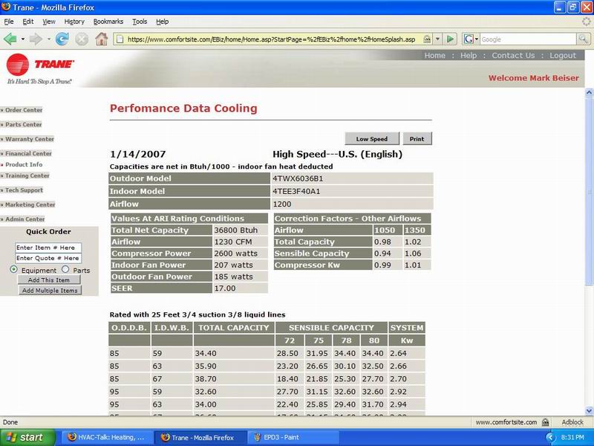This screenshot has height=446, width=594.
Task: Click the Trane logo
Action: click(x=30, y=65)
